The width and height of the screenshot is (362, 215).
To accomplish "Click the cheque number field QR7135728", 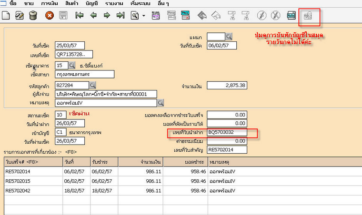I will pos(73,55).
